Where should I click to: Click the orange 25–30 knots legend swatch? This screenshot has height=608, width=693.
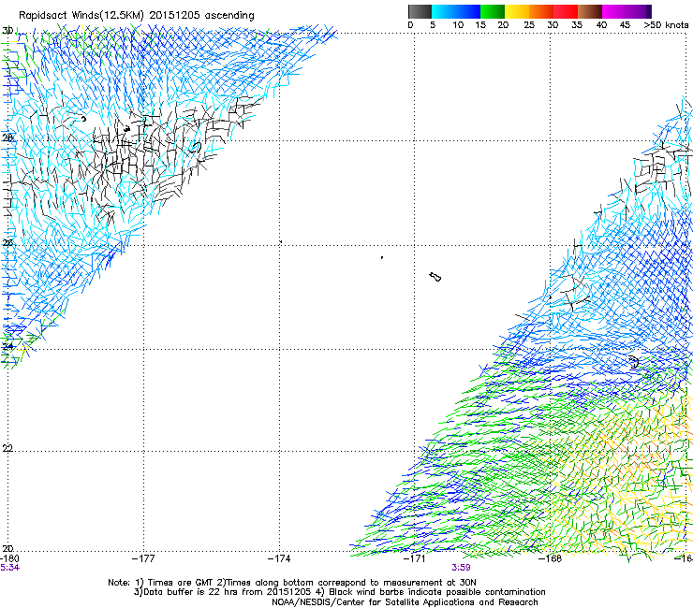click(541, 11)
